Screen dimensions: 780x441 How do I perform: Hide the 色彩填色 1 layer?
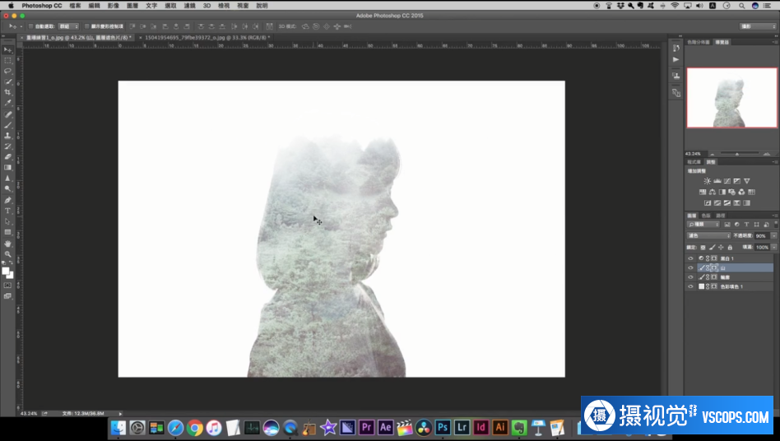[x=690, y=286]
